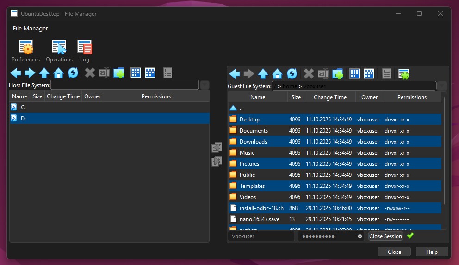Sort Host list by Permissions column
Viewport: 459px width, 265px height.
click(x=156, y=96)
